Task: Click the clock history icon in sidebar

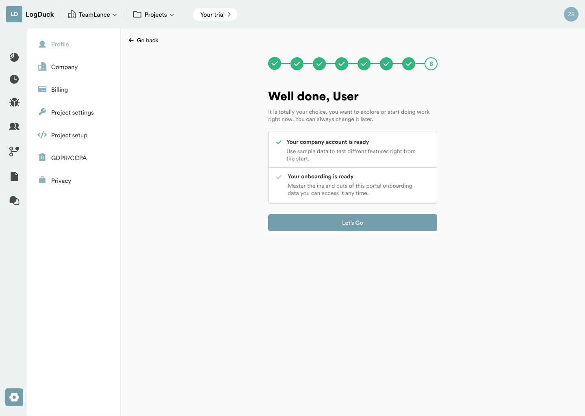Action: (x=14, y=79)
